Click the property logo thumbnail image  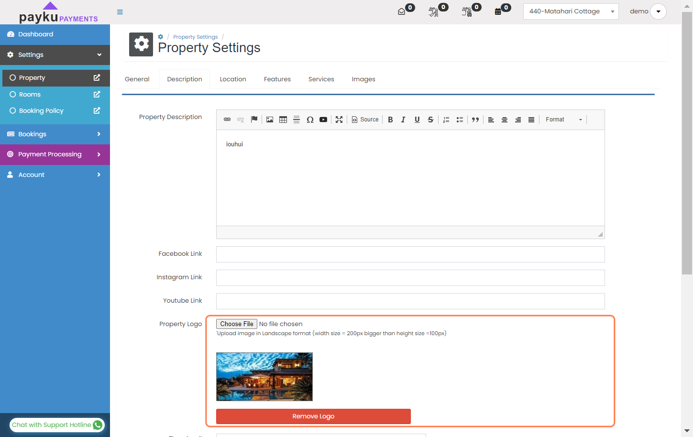point(264,377)
